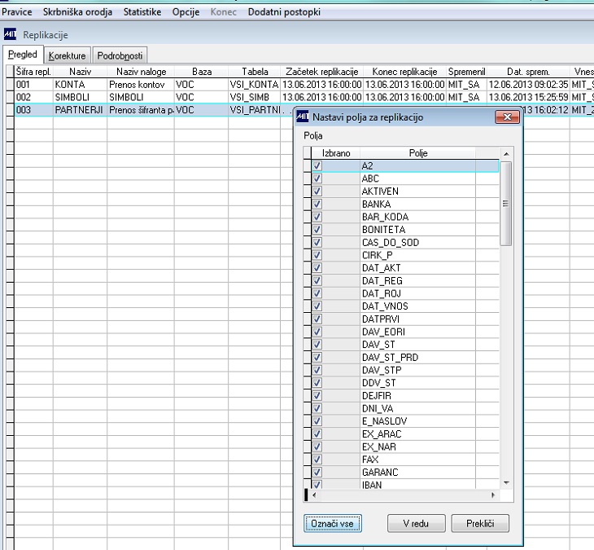Toggle the EX_NAR checkbox
This screenshot has height=550, width=594.
point(317,447)
